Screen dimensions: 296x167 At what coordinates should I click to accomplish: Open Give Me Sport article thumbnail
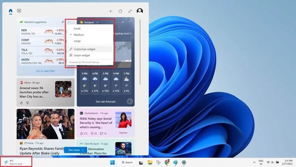(124, 149)
